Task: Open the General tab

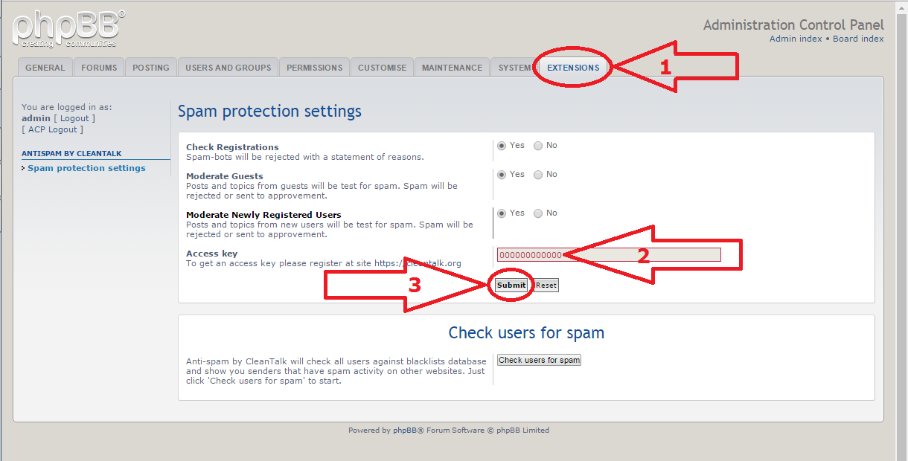Action: (45, 67)
